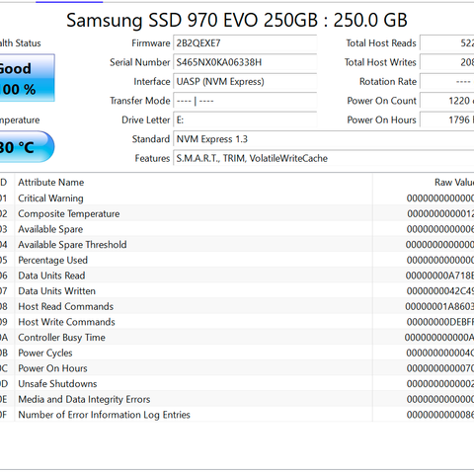Select the Data Units Written row
The height and width of the screenshot is (474, 474).
[237, 291]
